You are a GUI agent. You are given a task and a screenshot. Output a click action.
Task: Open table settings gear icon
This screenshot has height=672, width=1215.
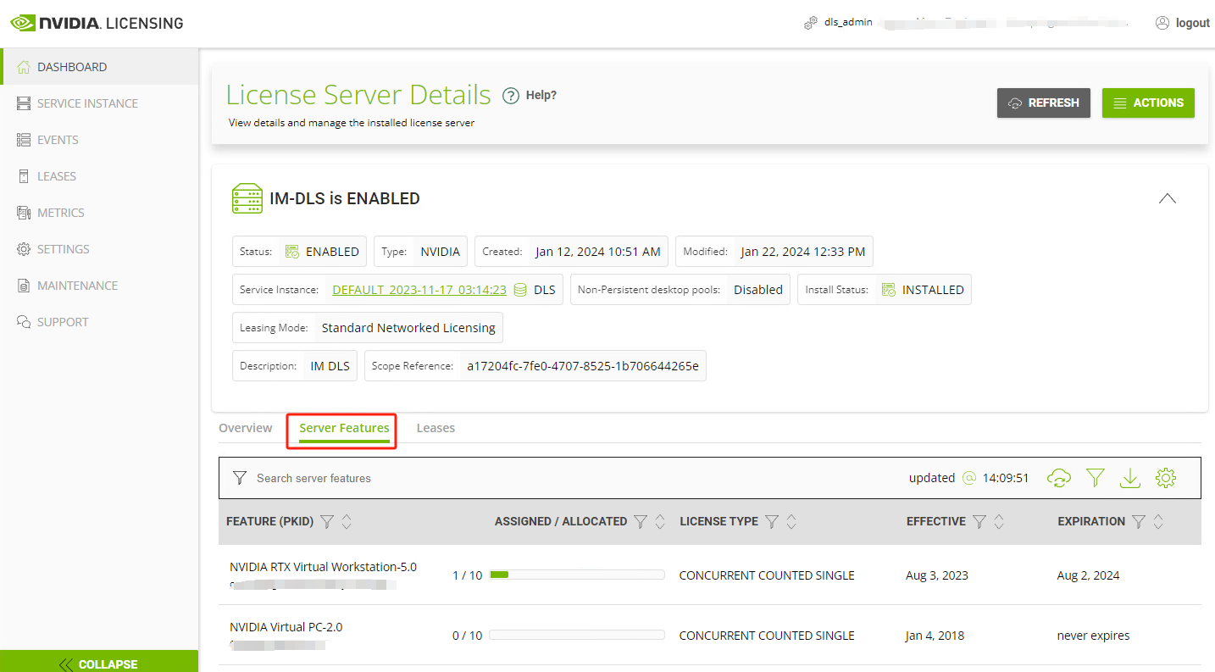coord(1166,478)
